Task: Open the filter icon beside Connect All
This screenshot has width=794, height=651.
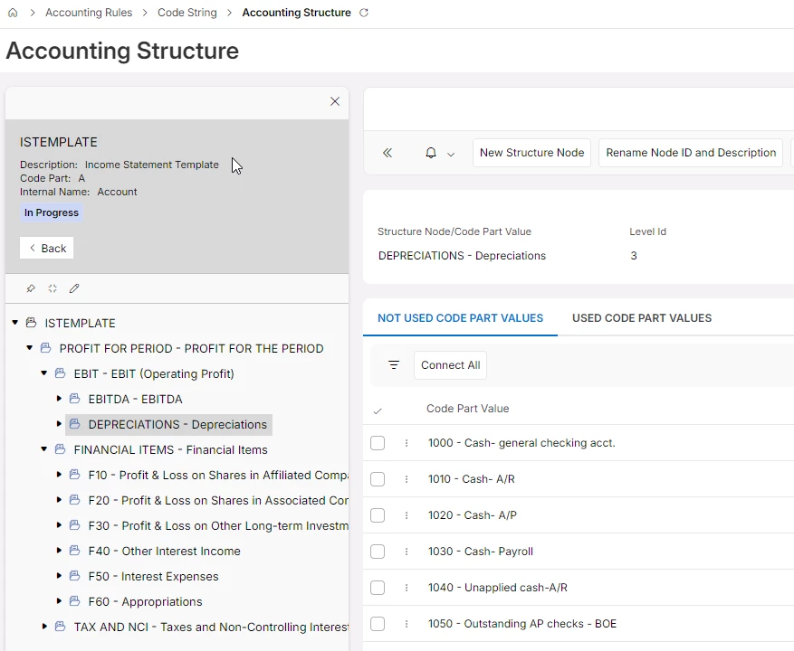Action: (394, 365)
